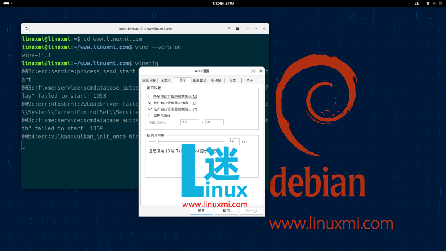The height and width of the screenshot is (251, 446).
Task: Click the terminal search magnifier icon
Action: point(229,28)
